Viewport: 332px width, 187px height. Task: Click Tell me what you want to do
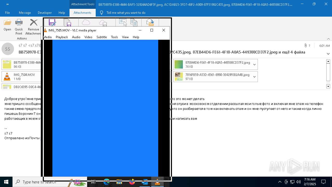(x=126, y=12)
